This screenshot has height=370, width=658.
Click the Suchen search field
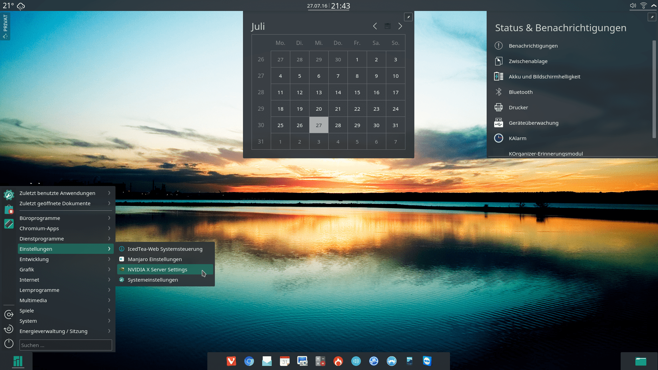tap(65, 345)
